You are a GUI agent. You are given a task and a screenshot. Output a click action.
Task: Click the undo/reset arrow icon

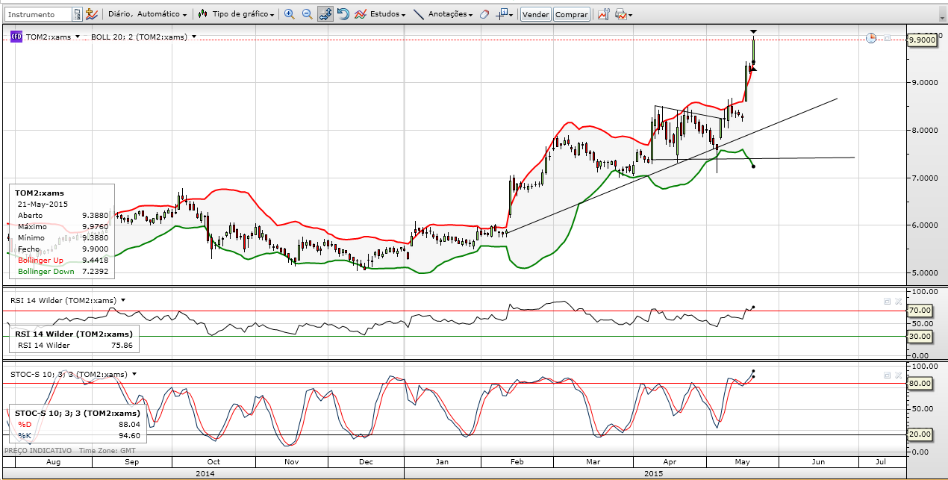[343, 14]
